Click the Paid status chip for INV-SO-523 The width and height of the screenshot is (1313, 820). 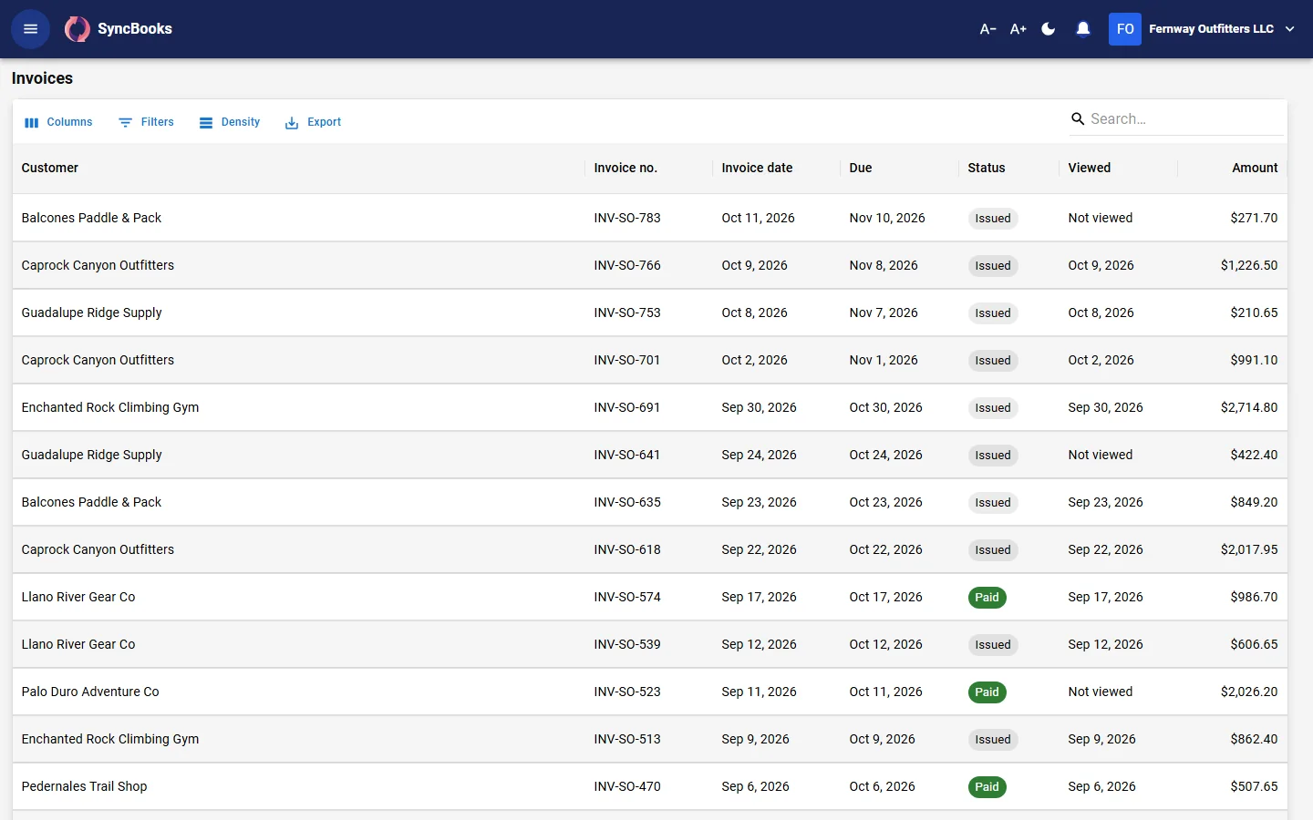click(987, 692)
